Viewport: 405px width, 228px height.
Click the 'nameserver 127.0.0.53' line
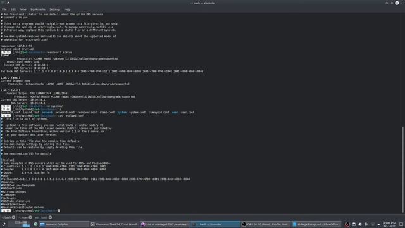point(16,46)
